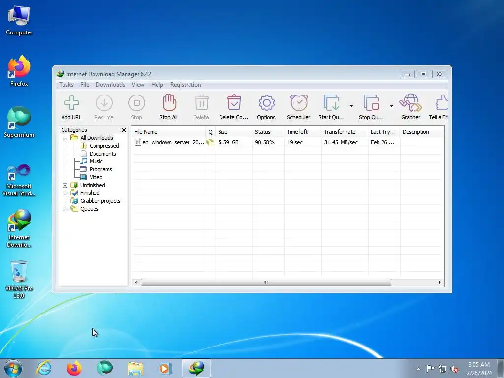
Task: Sort by the Status column header
Action: 268,132
